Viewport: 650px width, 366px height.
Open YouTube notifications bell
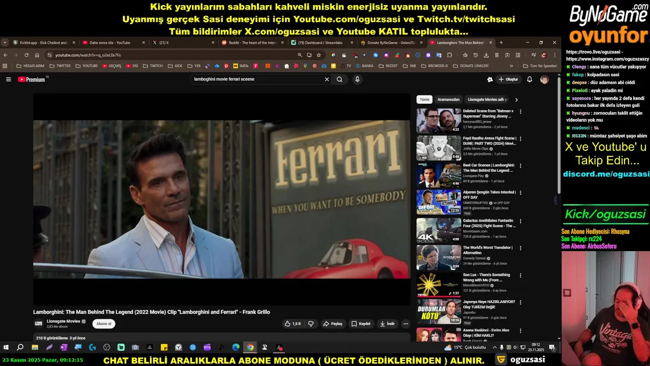[529, 79]
